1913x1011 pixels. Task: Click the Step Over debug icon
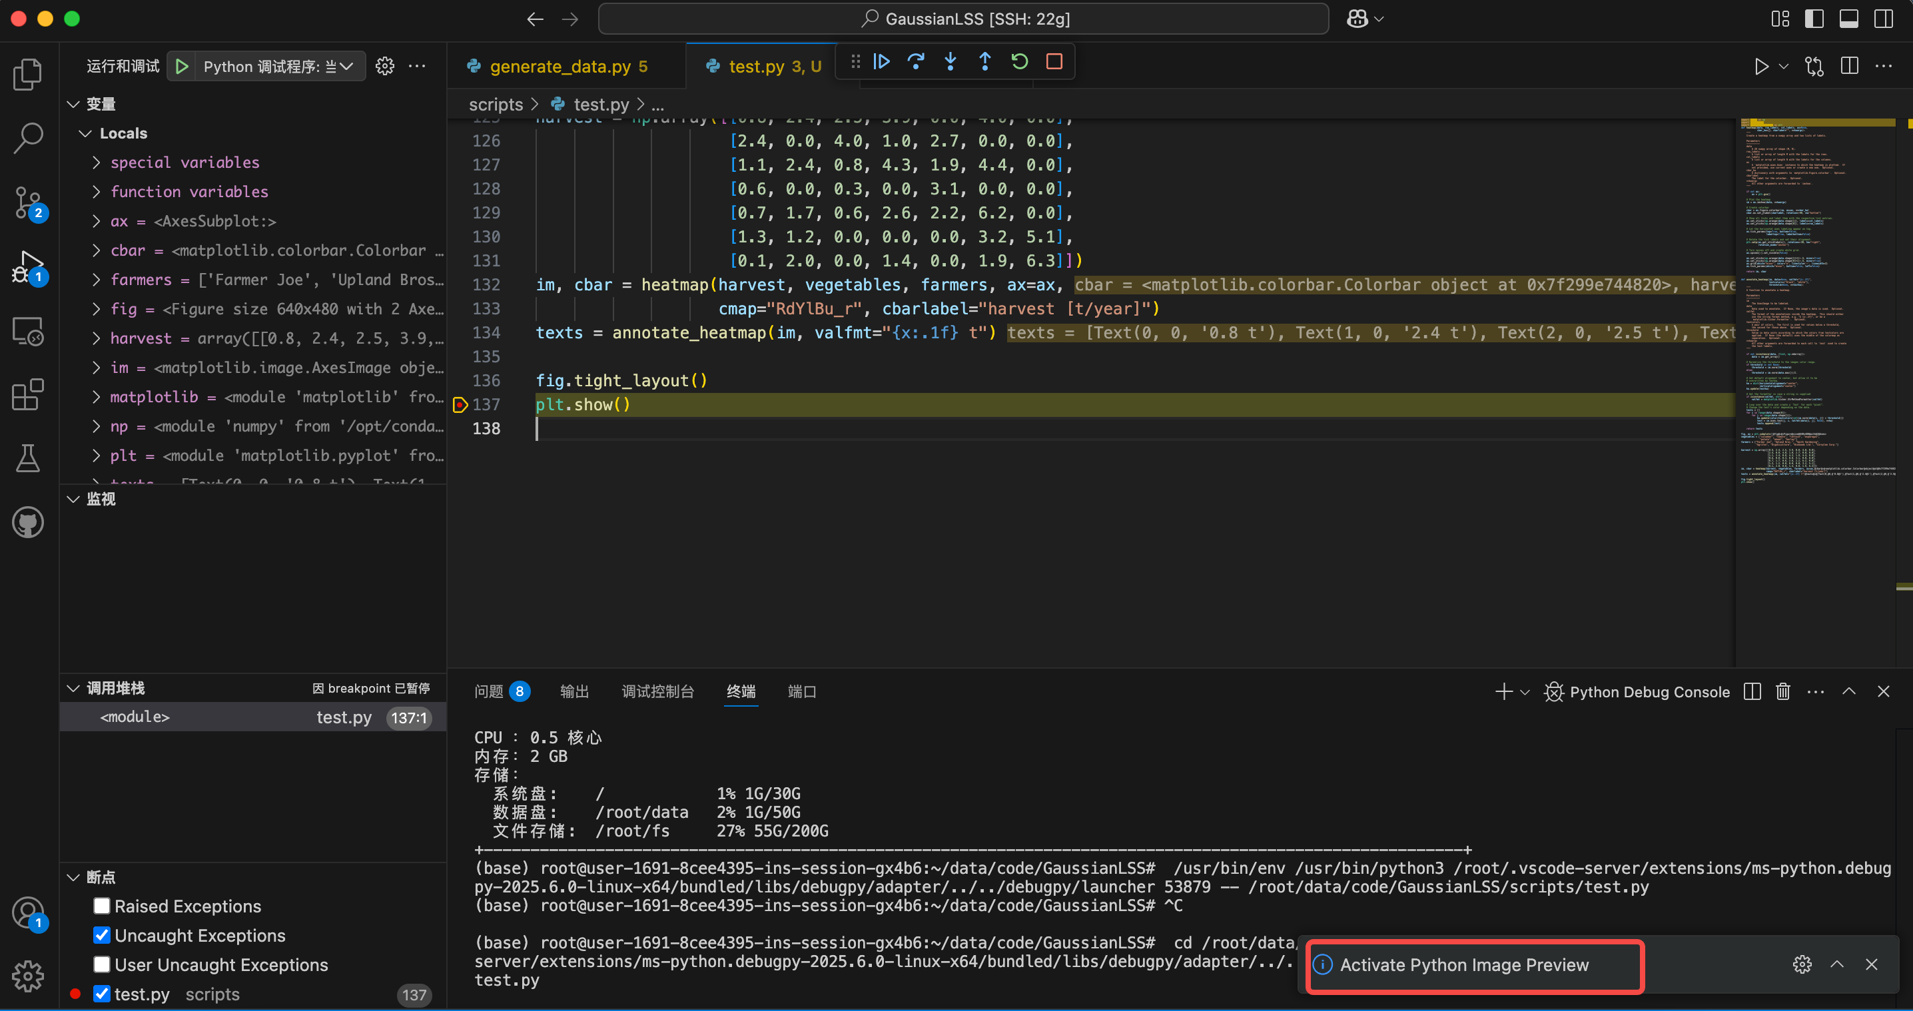pyautogui.click(x=916, y=62)
